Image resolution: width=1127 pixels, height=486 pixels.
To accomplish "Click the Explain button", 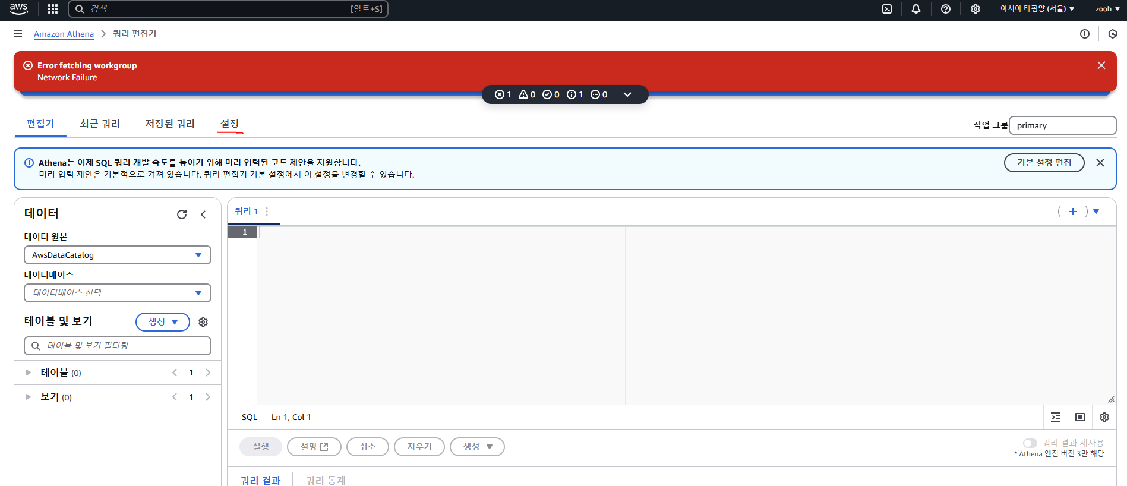I will pos(314,447).
